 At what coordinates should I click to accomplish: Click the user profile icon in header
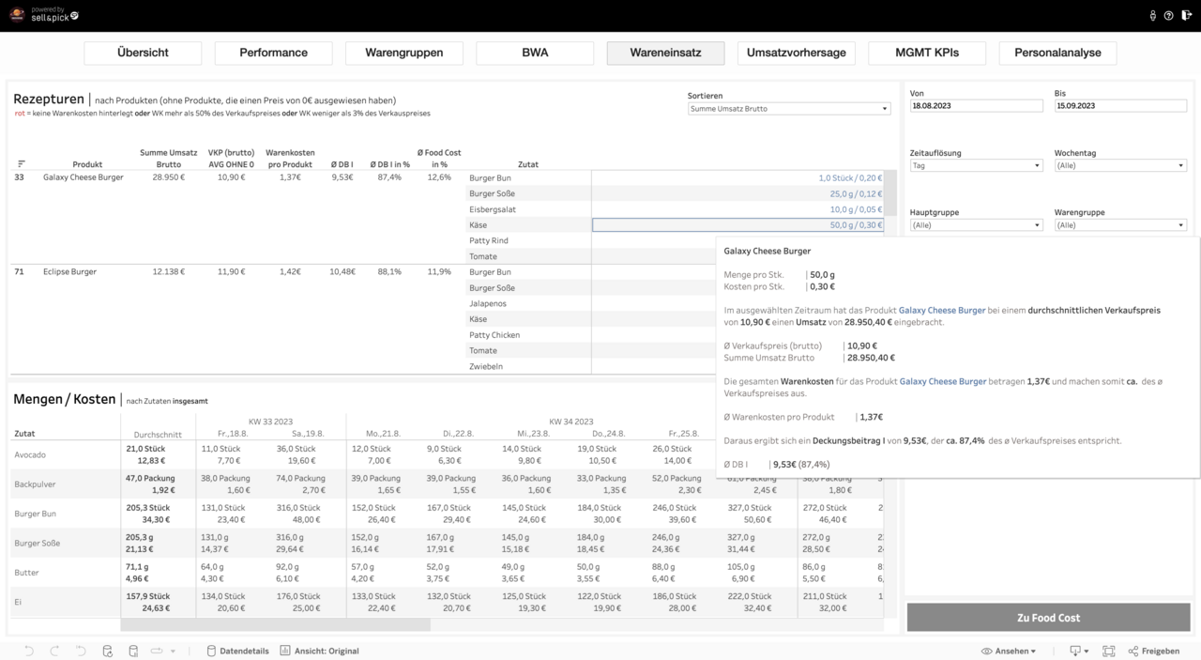(x=1152, y=16)
